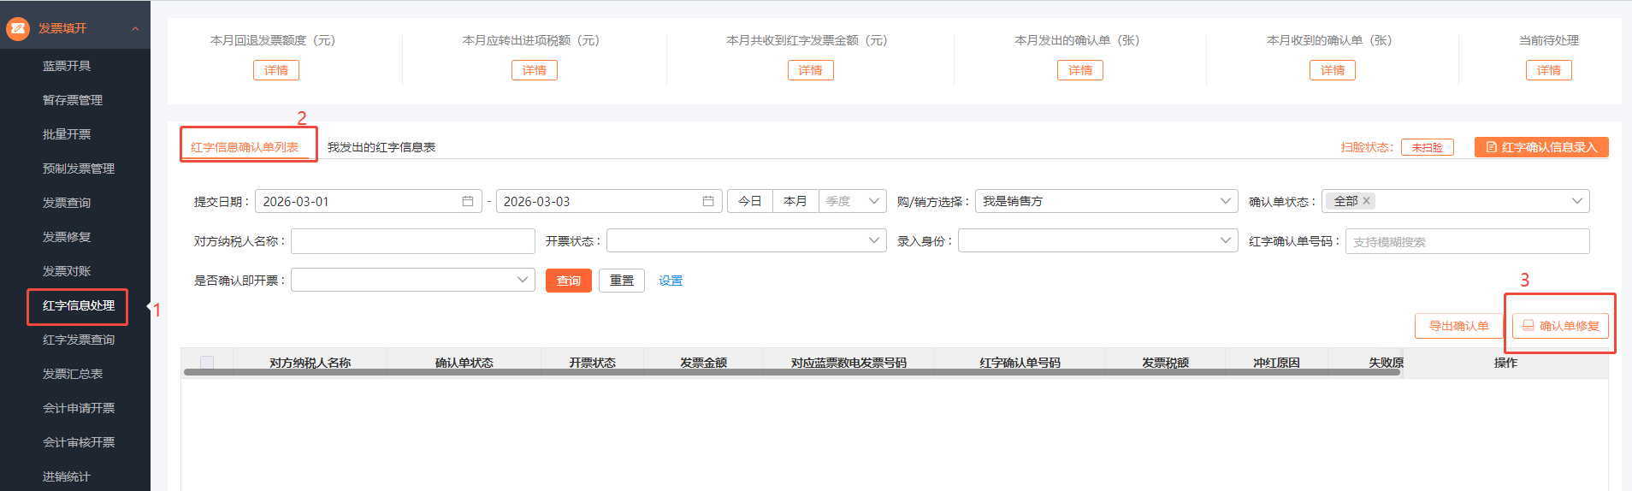Click the 发票填开 orange logo icon
Screen dimensions: 1632x491
[x=17, y=28]
